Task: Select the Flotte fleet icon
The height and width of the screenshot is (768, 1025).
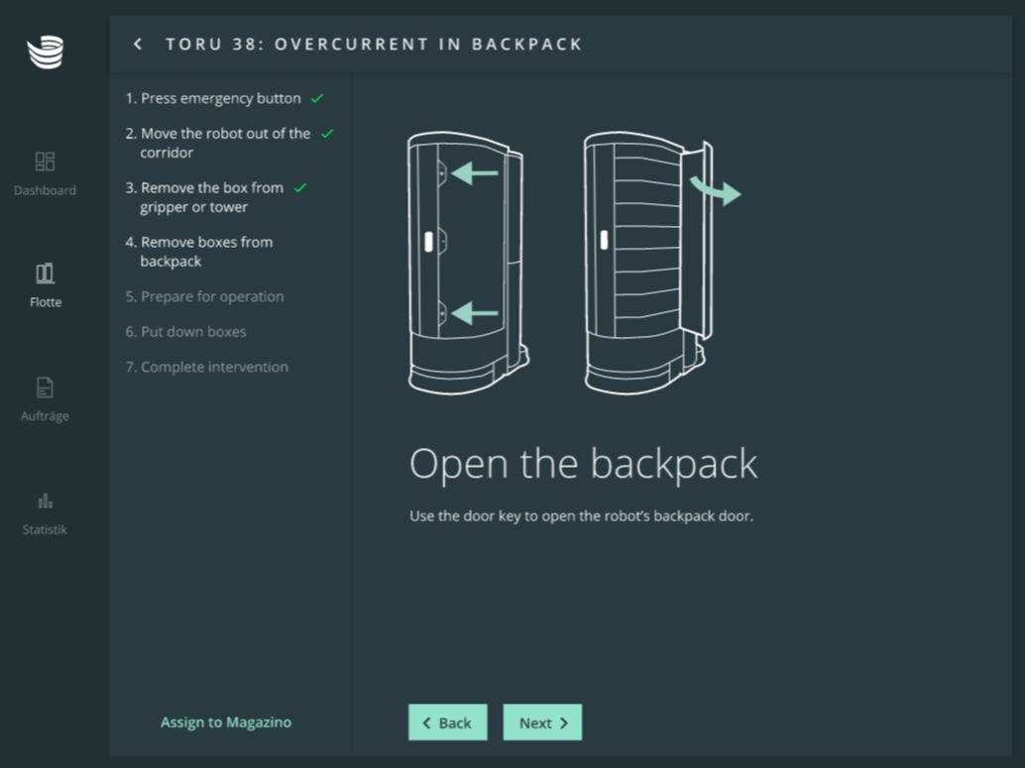Action: [x=45, y=274]
